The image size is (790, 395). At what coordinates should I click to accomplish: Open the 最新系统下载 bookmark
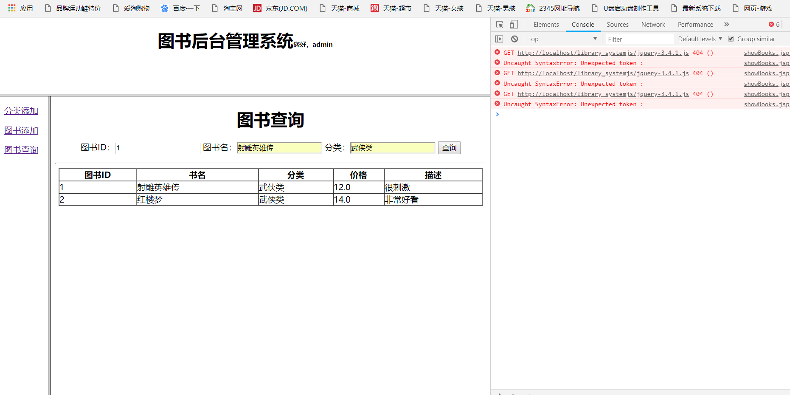pos(696,8)
